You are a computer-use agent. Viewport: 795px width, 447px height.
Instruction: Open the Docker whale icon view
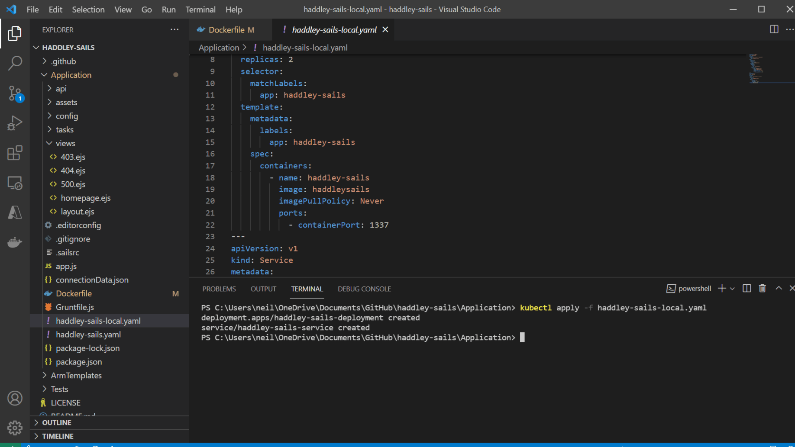(15, 242)
